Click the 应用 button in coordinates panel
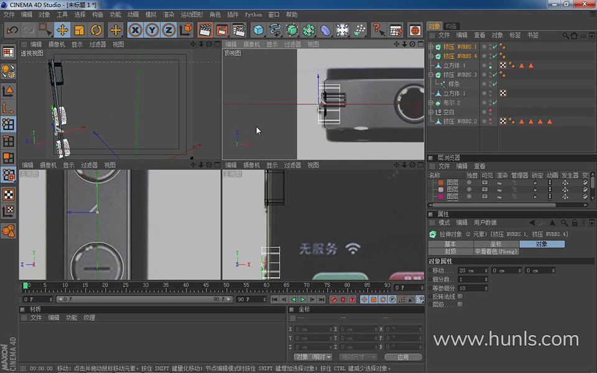Screen dimensions: 597x373 403,357
